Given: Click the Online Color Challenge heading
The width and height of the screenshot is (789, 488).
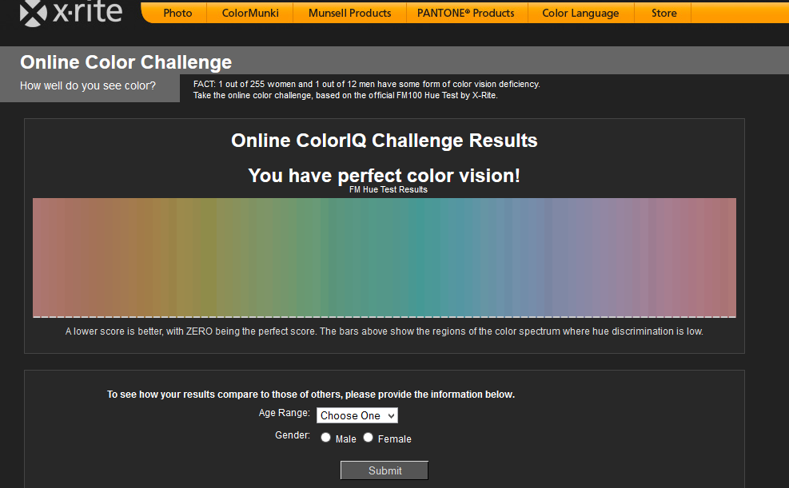Looking at the screenshot, I should tap(126, 62).
